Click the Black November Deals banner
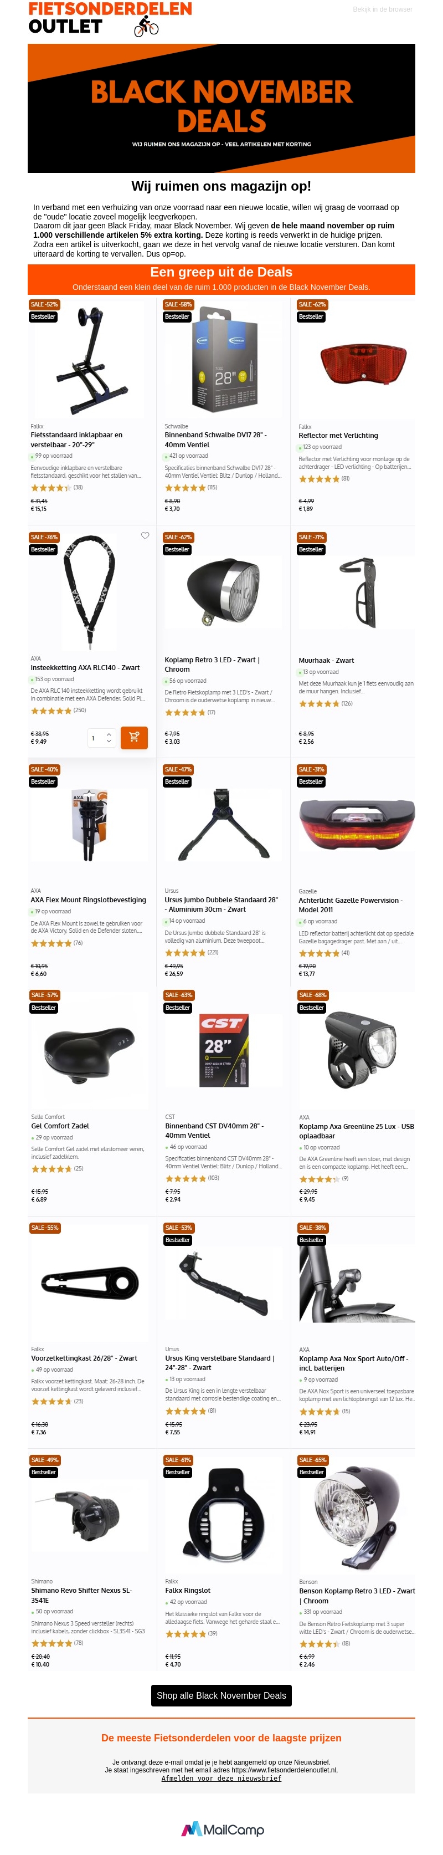The image size is (443, 1855). click(x=221, y=108)
